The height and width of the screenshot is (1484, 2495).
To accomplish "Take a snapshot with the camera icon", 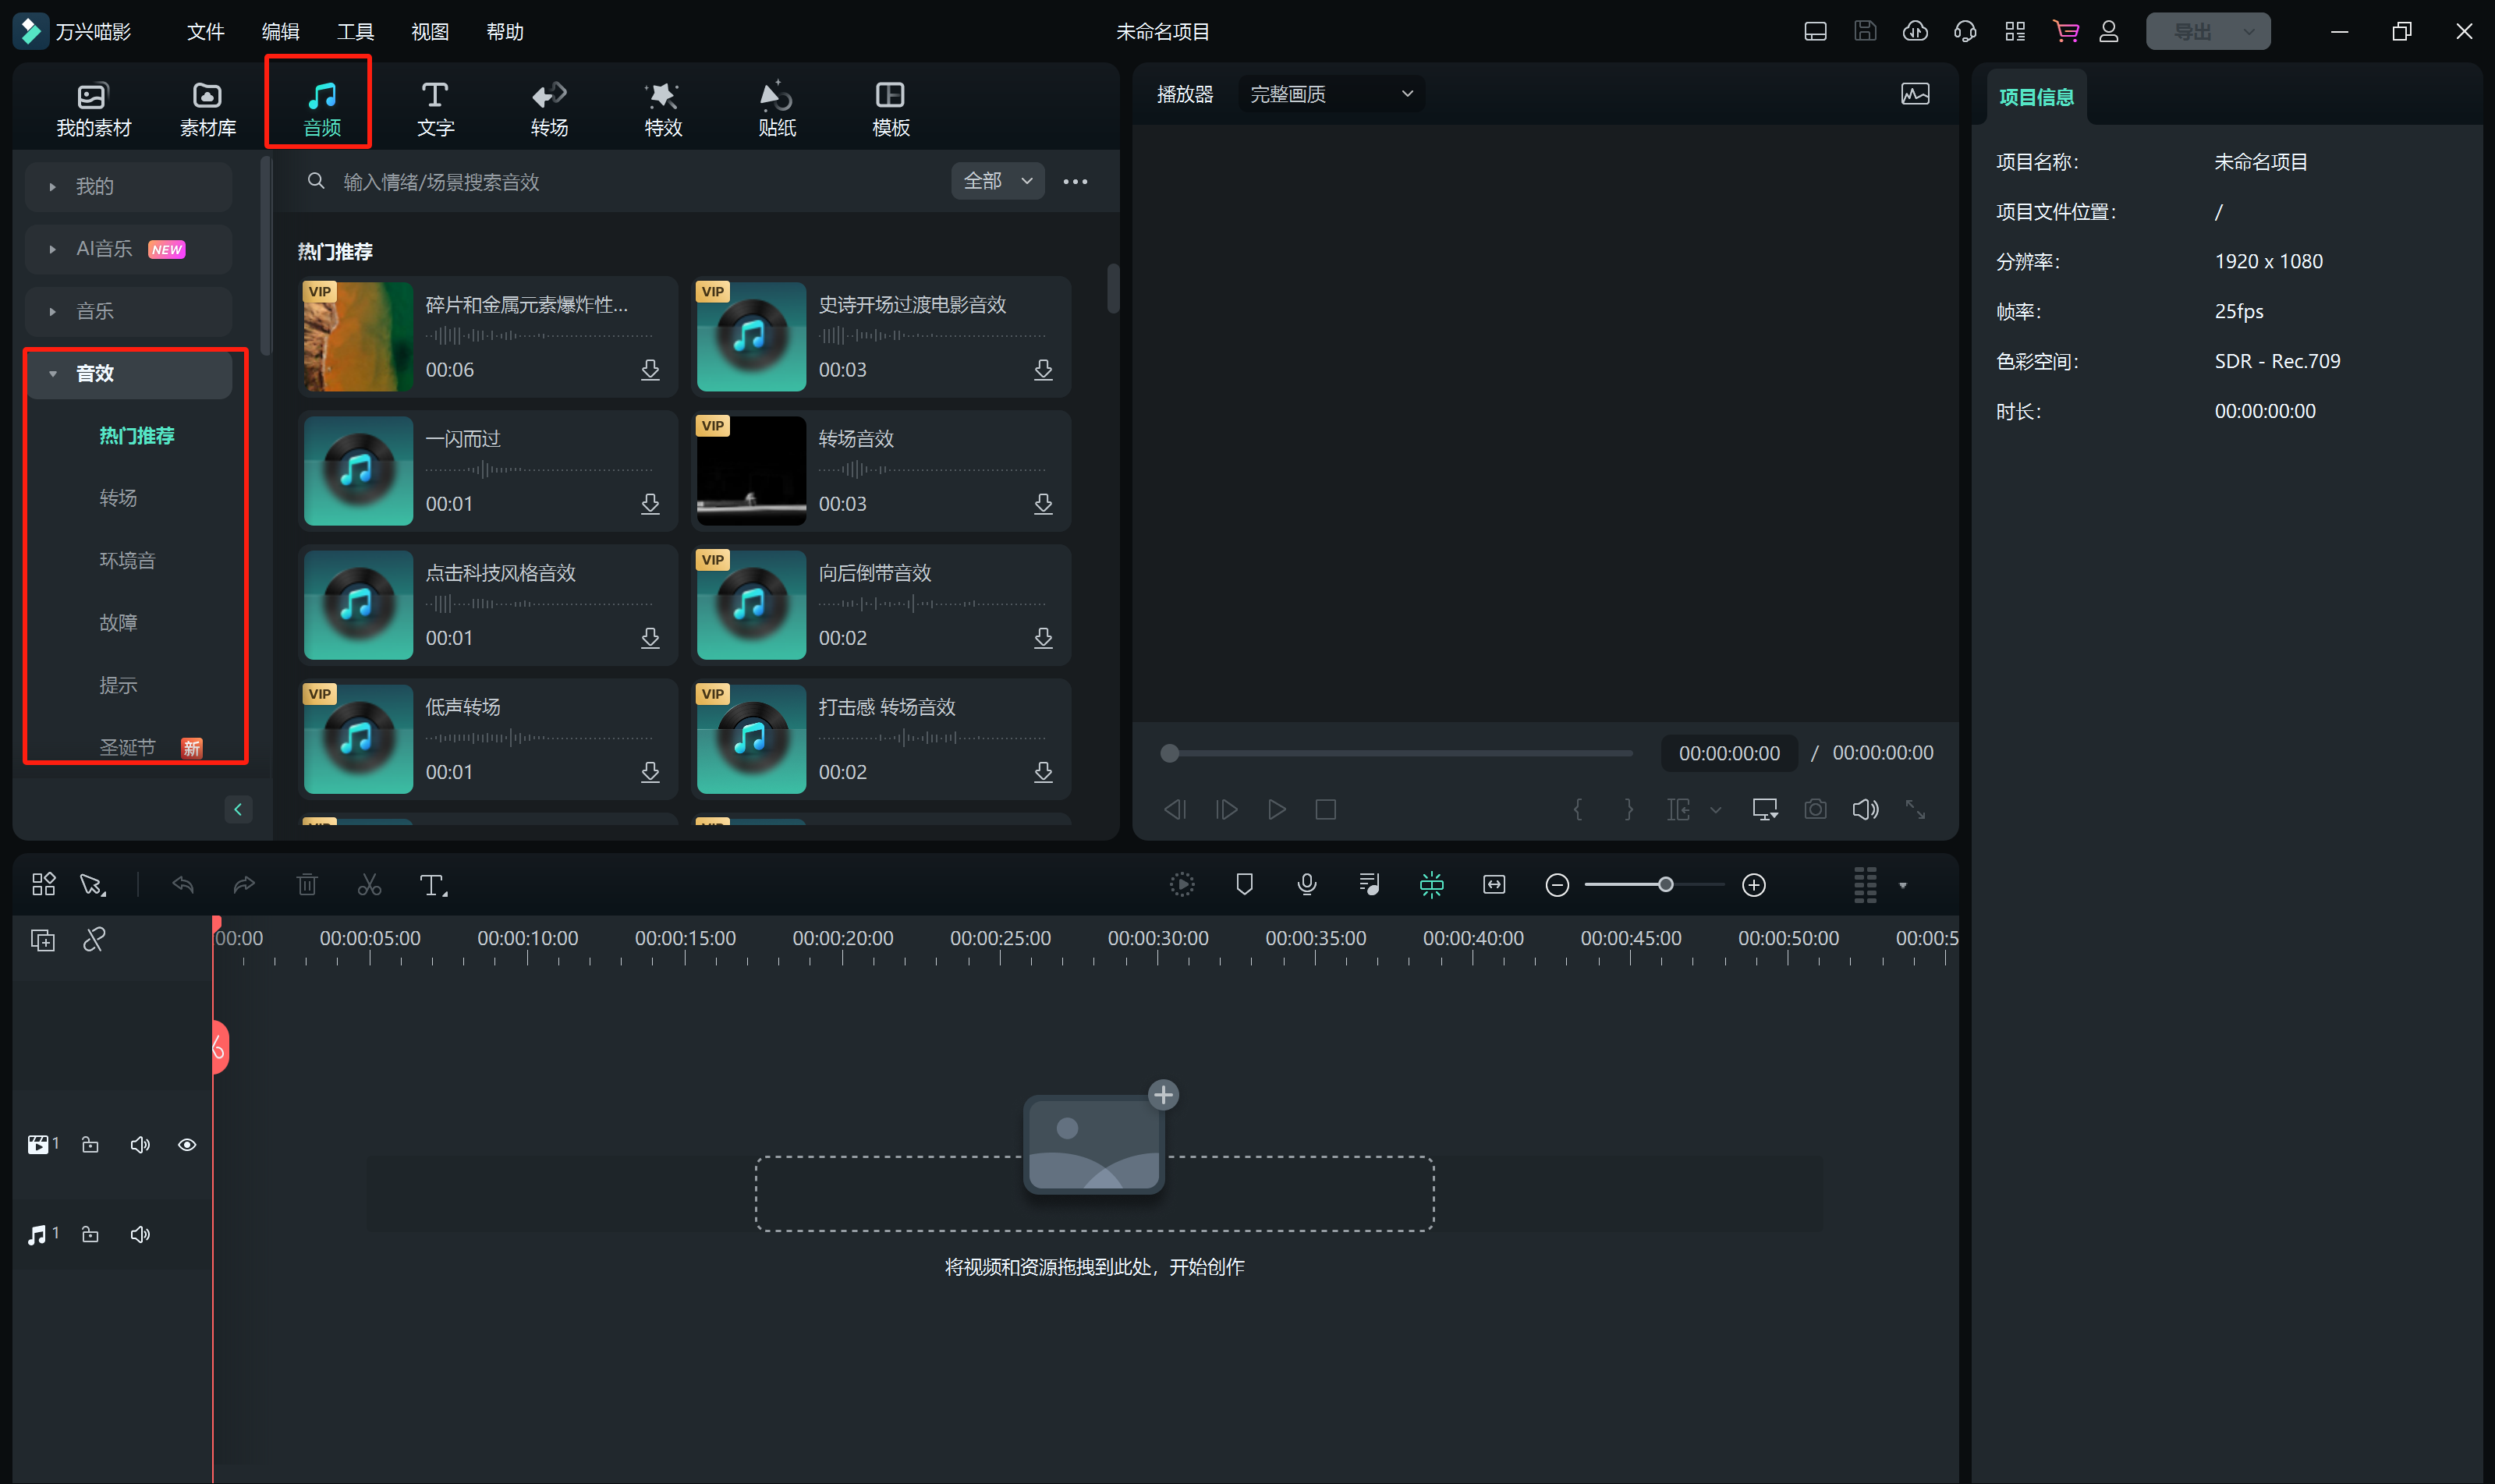I will tap(1815, 809).
